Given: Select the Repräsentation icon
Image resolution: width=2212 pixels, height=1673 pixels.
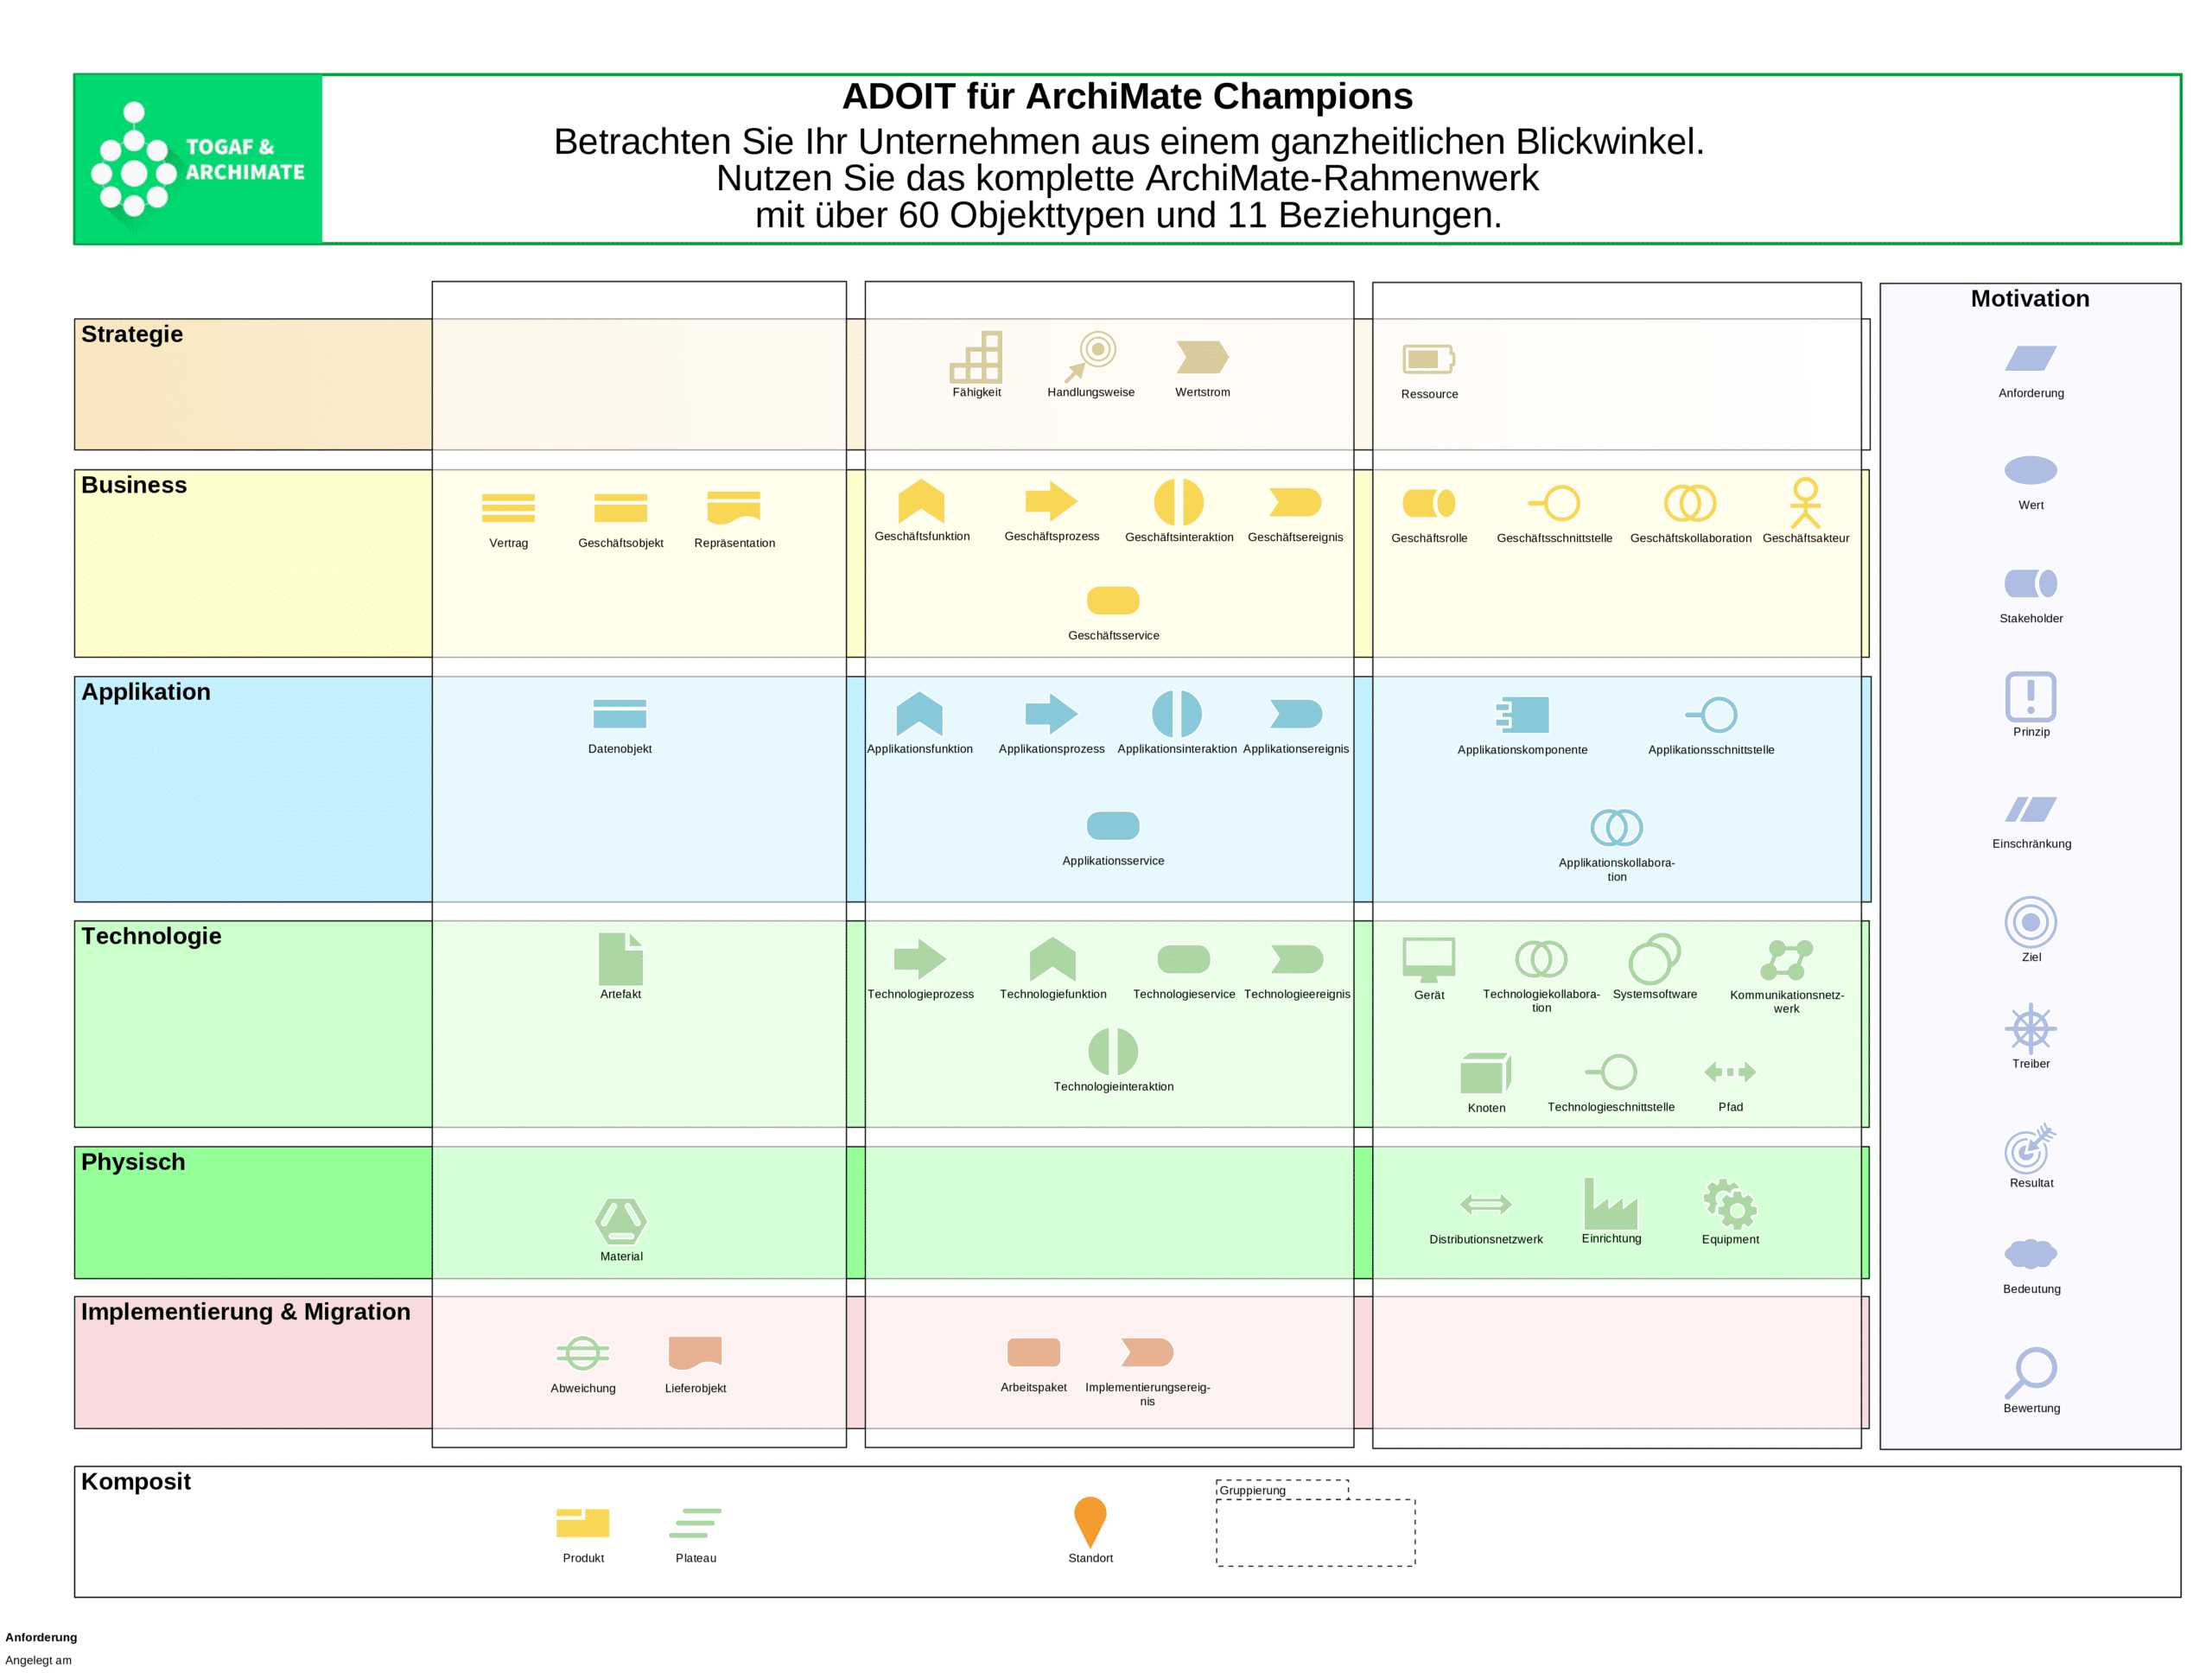Looking at the screenshot, I should coord(734,508).
